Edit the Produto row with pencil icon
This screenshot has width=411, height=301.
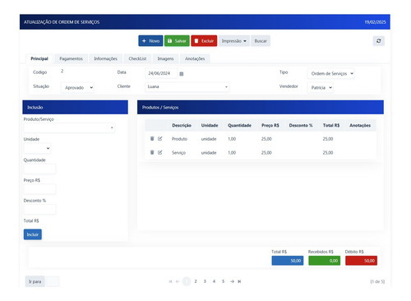(x=160, y=139)
